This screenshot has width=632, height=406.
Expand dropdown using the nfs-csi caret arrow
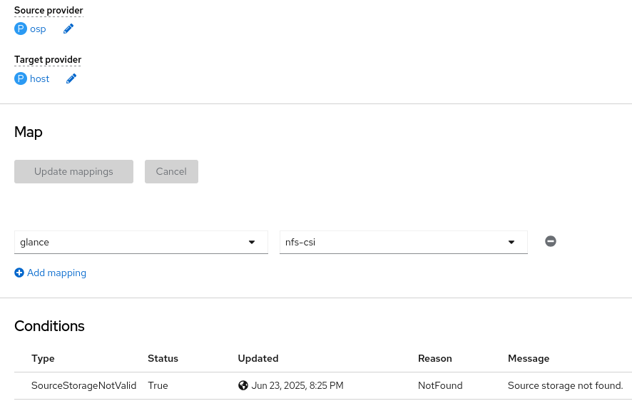511,242
